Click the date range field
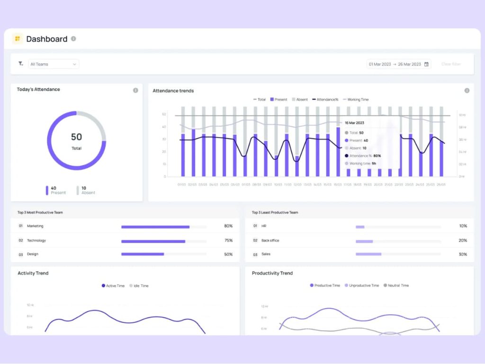Viewport: 485px width, 364px height. (x=395, y=64)
